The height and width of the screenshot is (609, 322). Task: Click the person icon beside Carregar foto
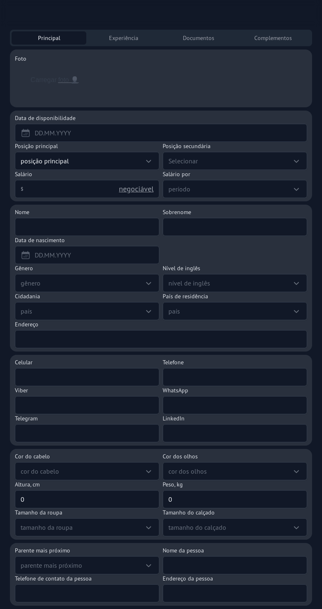coord(75,80)
